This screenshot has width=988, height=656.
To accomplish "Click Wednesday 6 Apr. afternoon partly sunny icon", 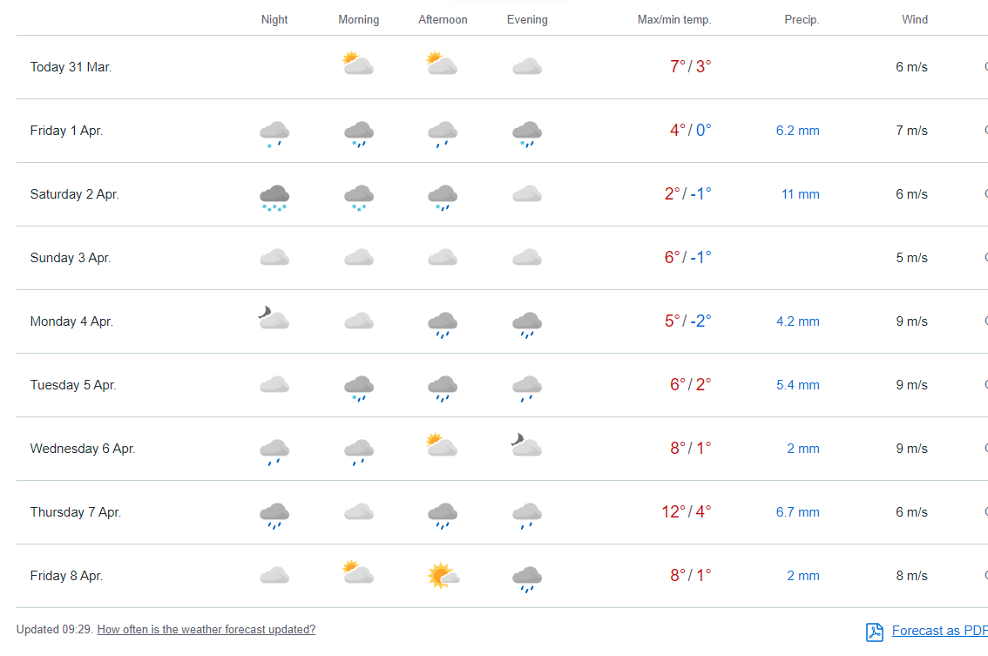I will 442,446.
